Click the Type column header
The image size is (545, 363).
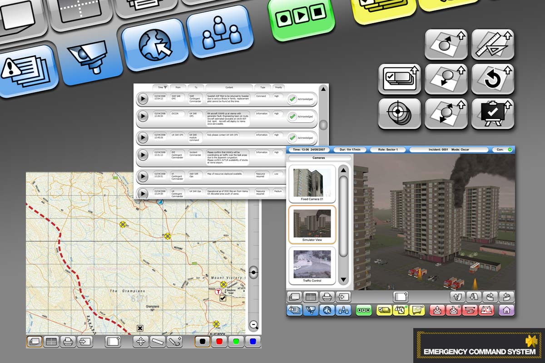(x=262, y=87)
